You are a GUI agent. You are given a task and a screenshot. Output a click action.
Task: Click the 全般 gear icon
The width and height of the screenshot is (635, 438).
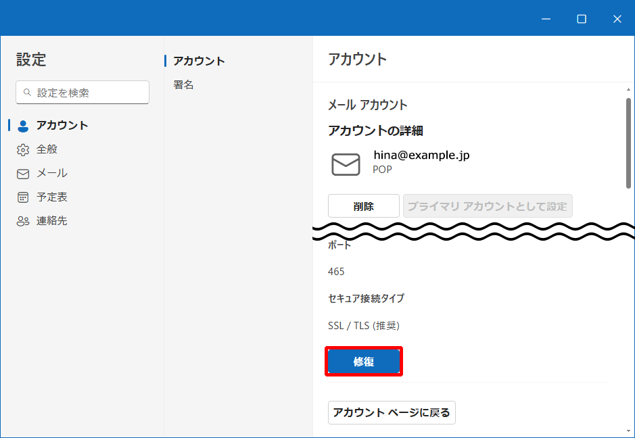pos(23,150)
